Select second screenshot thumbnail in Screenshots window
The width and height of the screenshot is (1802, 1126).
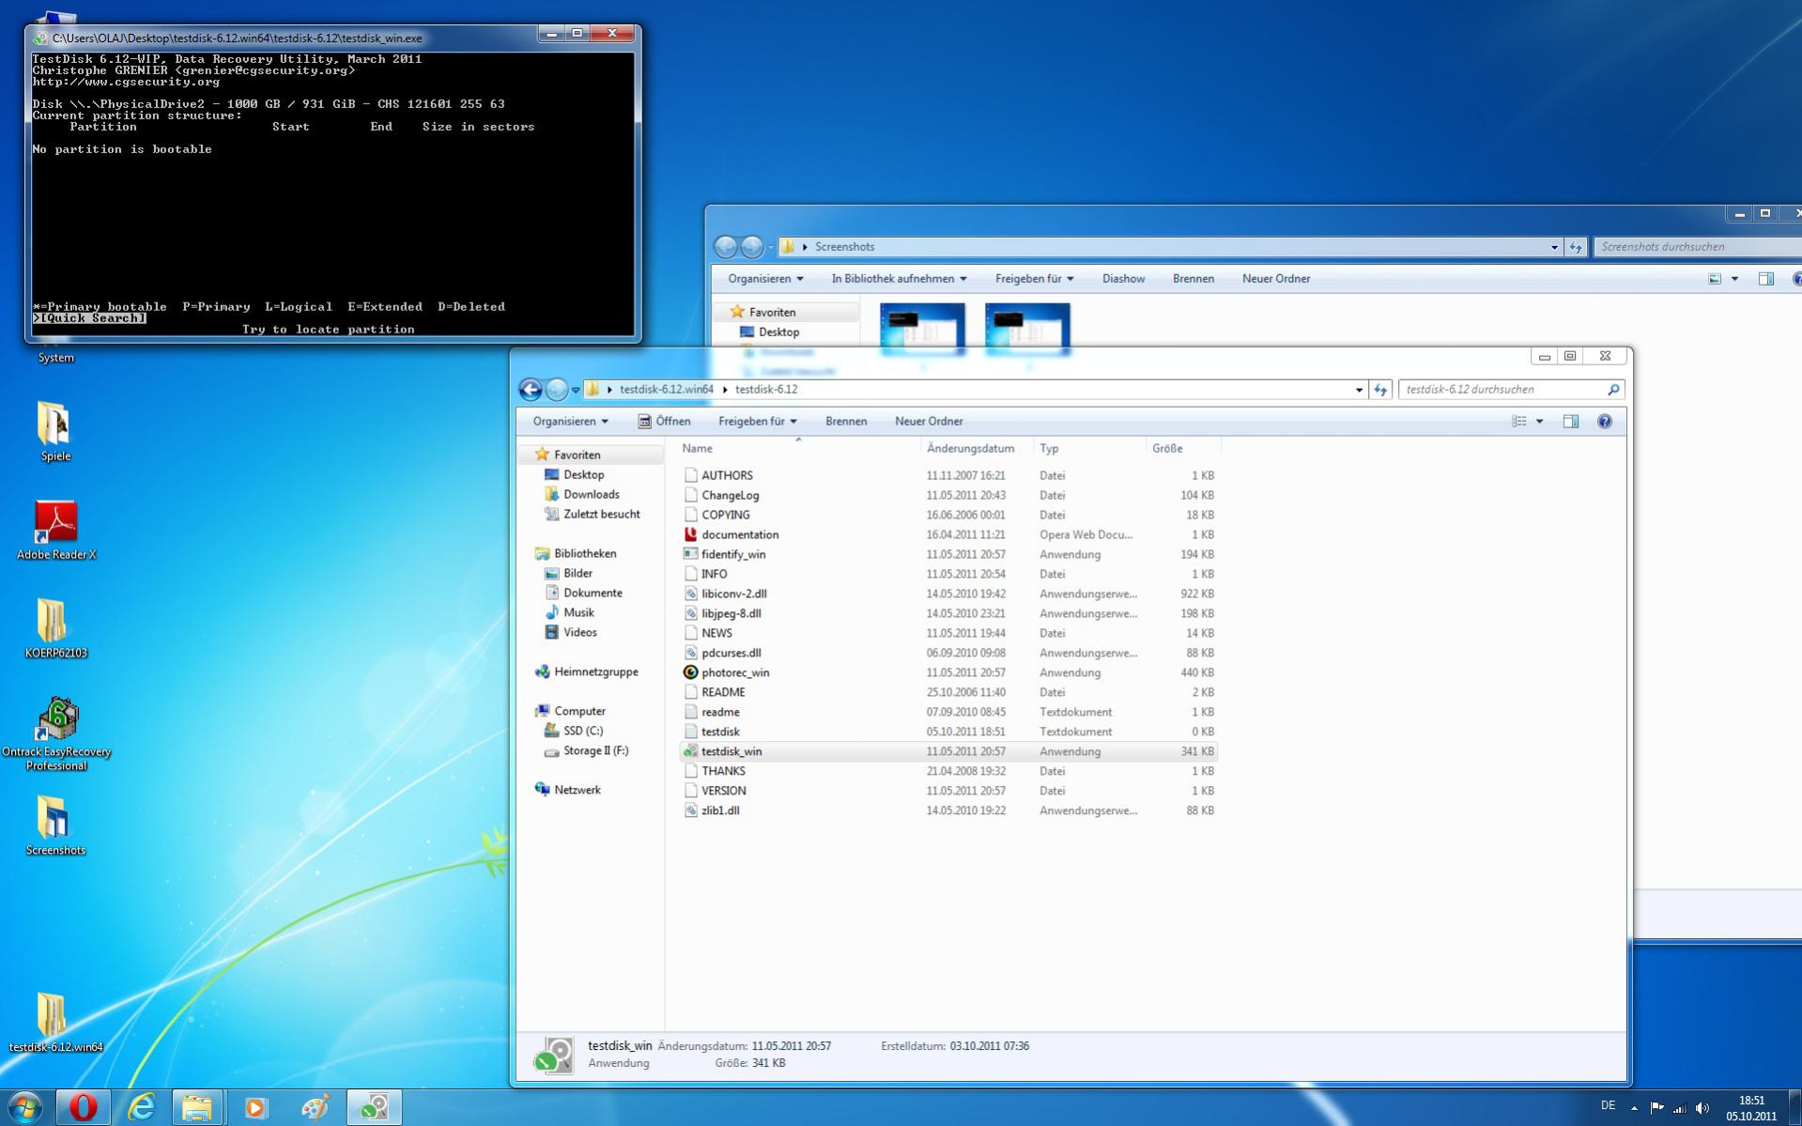1027,329
